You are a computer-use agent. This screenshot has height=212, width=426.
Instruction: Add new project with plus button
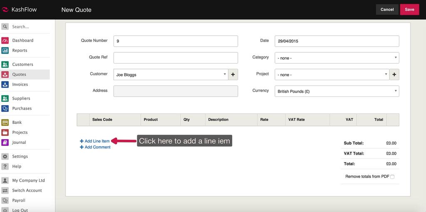point(394,74)
